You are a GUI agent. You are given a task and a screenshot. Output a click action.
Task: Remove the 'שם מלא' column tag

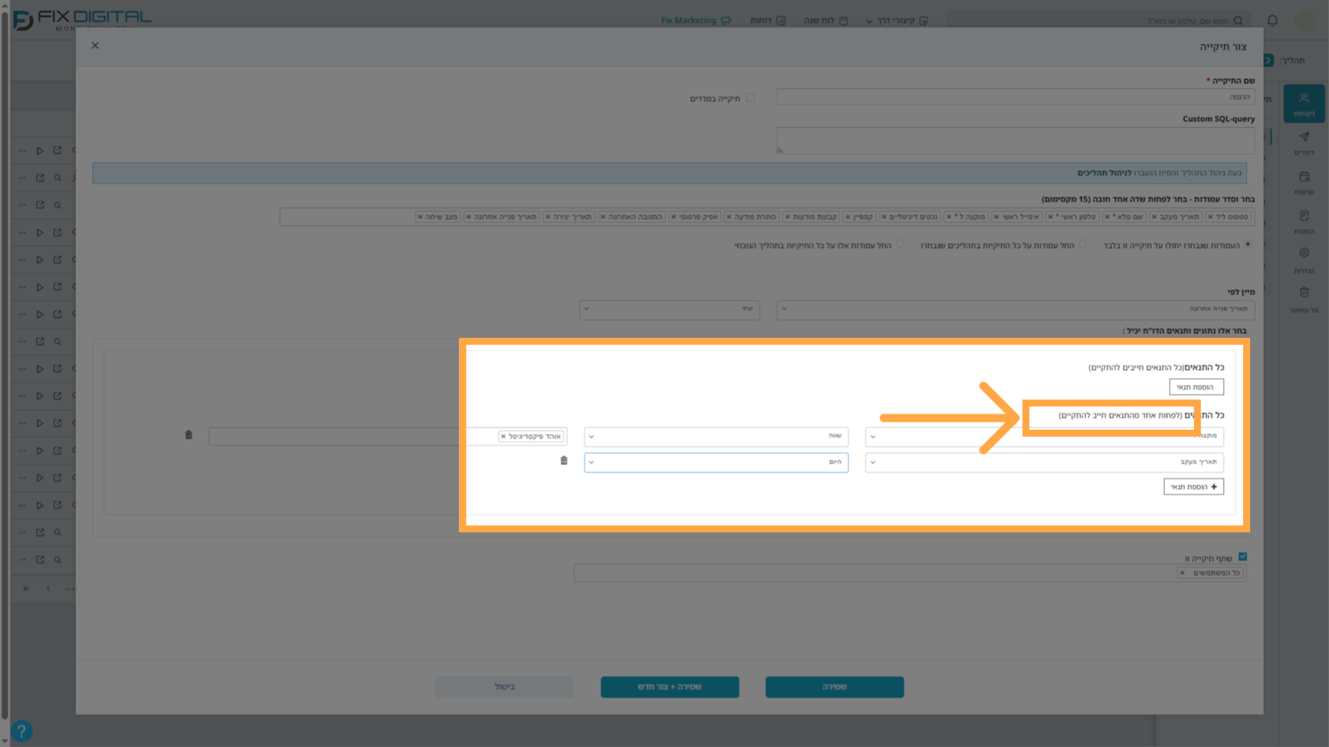point(1107,217)
